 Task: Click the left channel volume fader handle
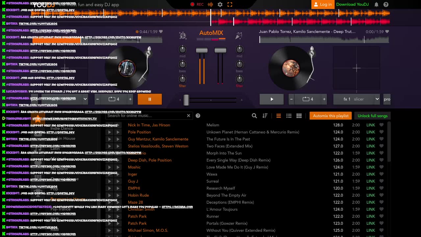pos(202,50)
